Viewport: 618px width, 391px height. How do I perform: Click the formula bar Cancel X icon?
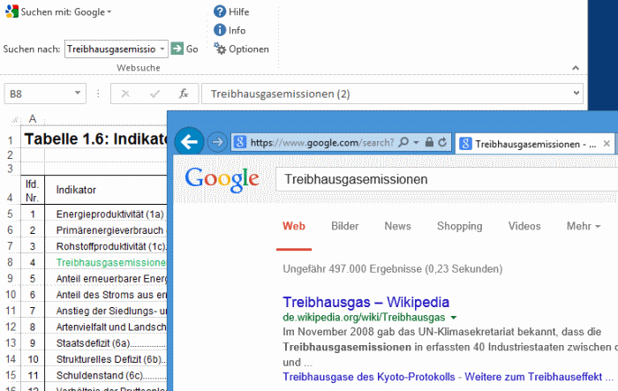pyautogui.click(x=125, y=94)
